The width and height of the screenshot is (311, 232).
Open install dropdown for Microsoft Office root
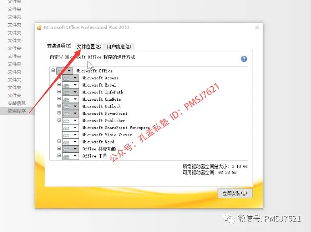pos(64,71)
